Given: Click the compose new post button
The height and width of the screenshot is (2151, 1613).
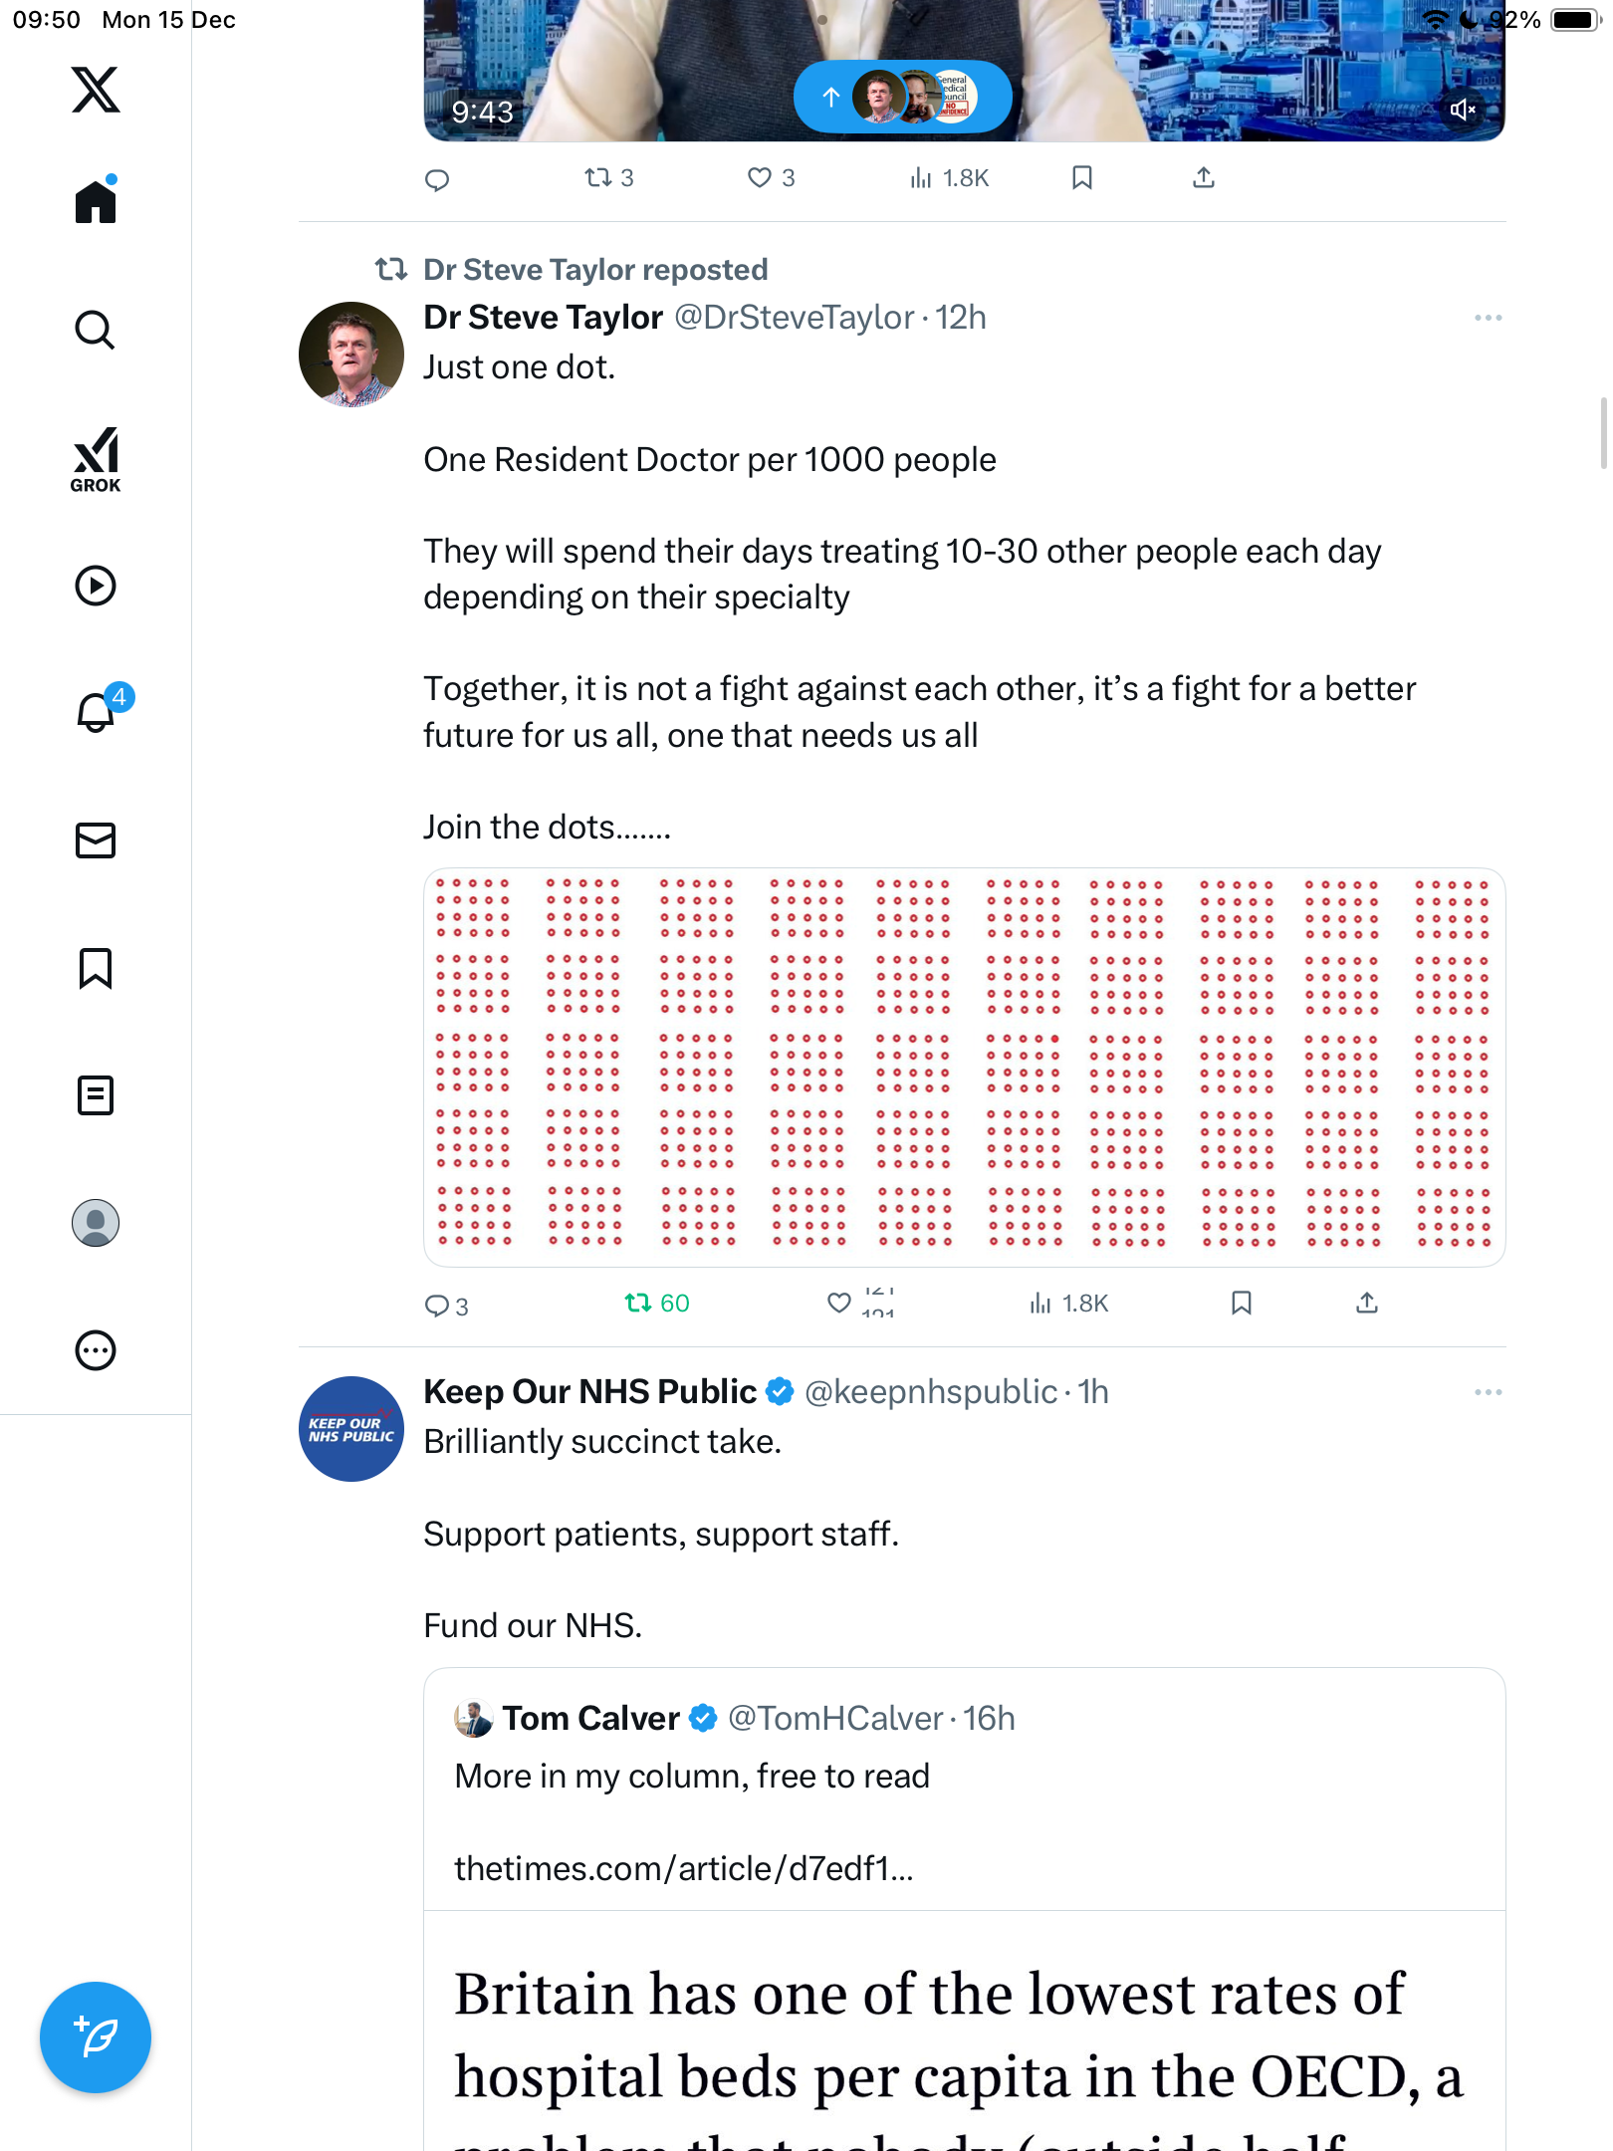Looking at the screenshot, I should (x=96, y=2037).
